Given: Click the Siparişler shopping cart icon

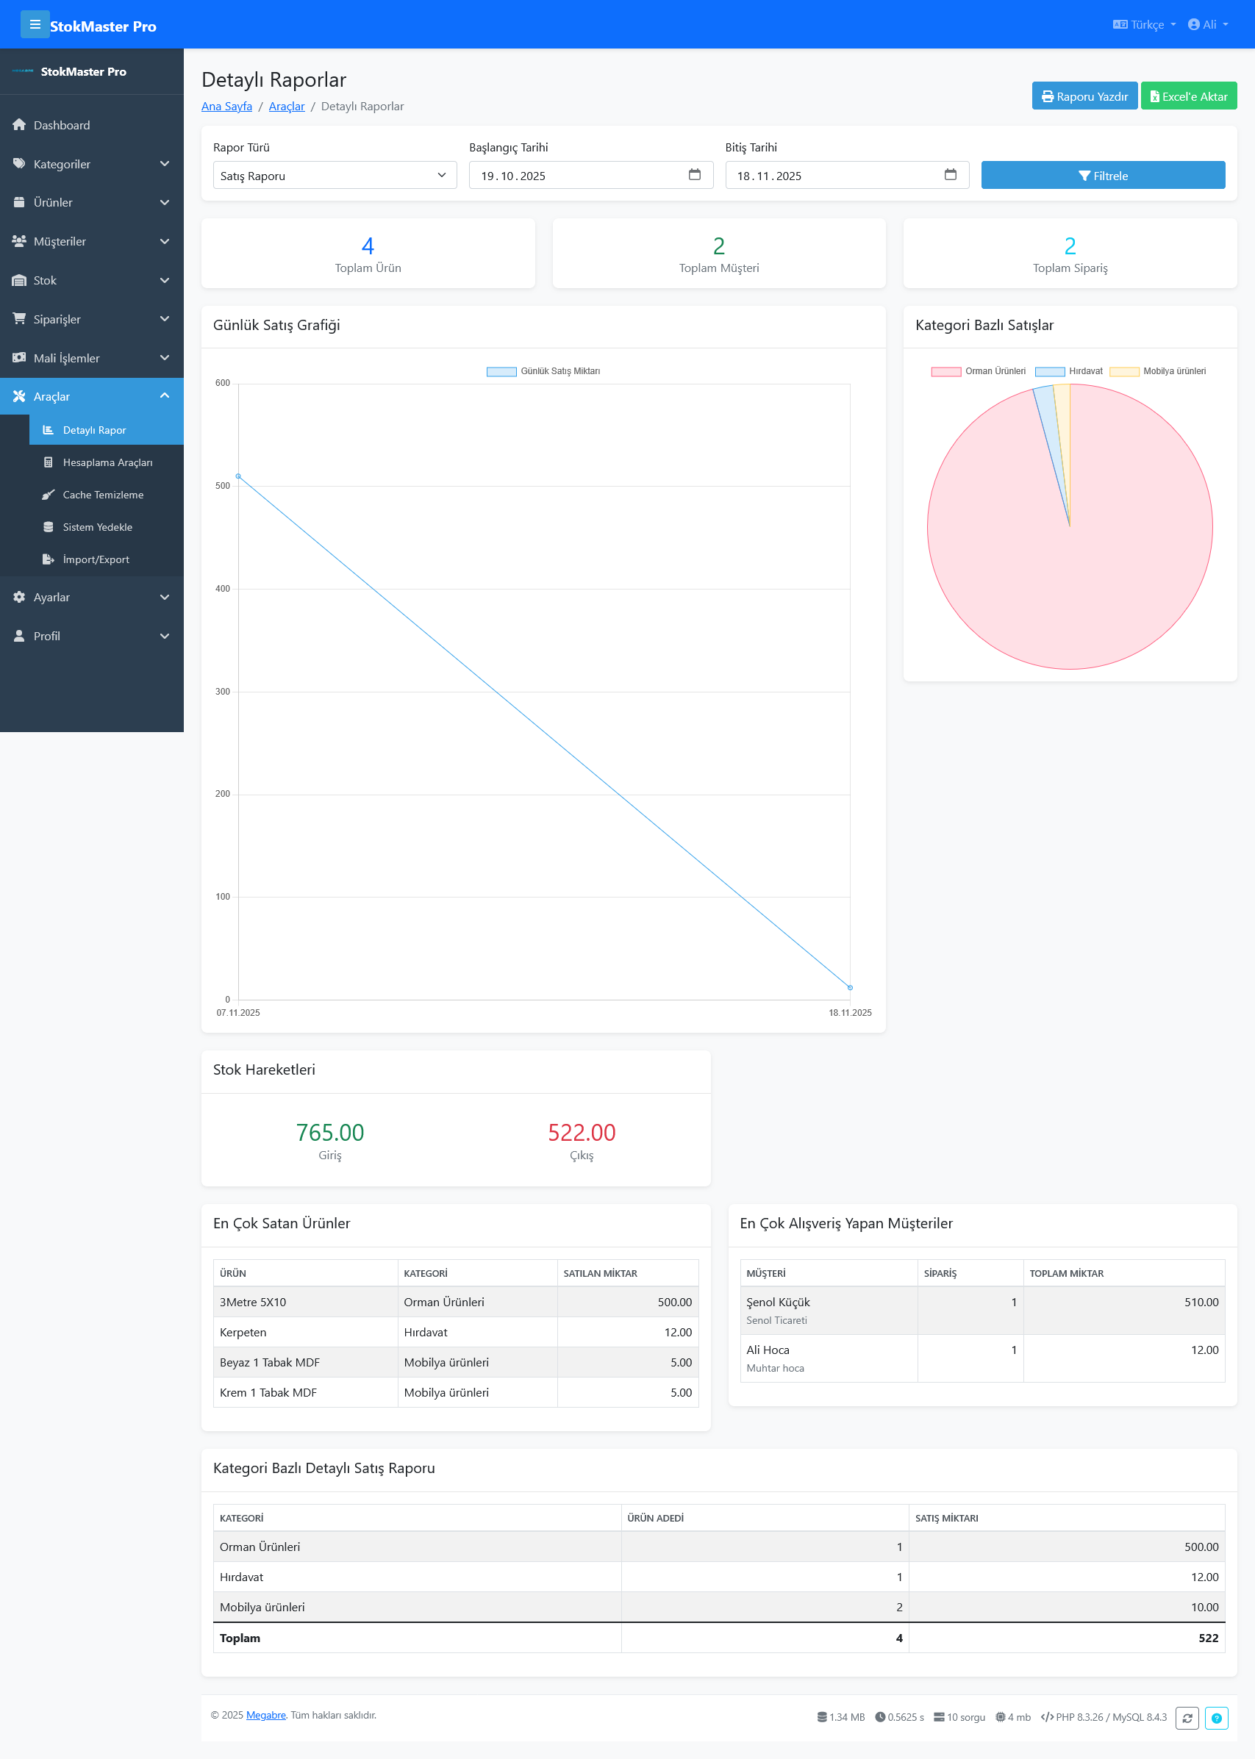Looking at the screenshot, I should 18,318.
